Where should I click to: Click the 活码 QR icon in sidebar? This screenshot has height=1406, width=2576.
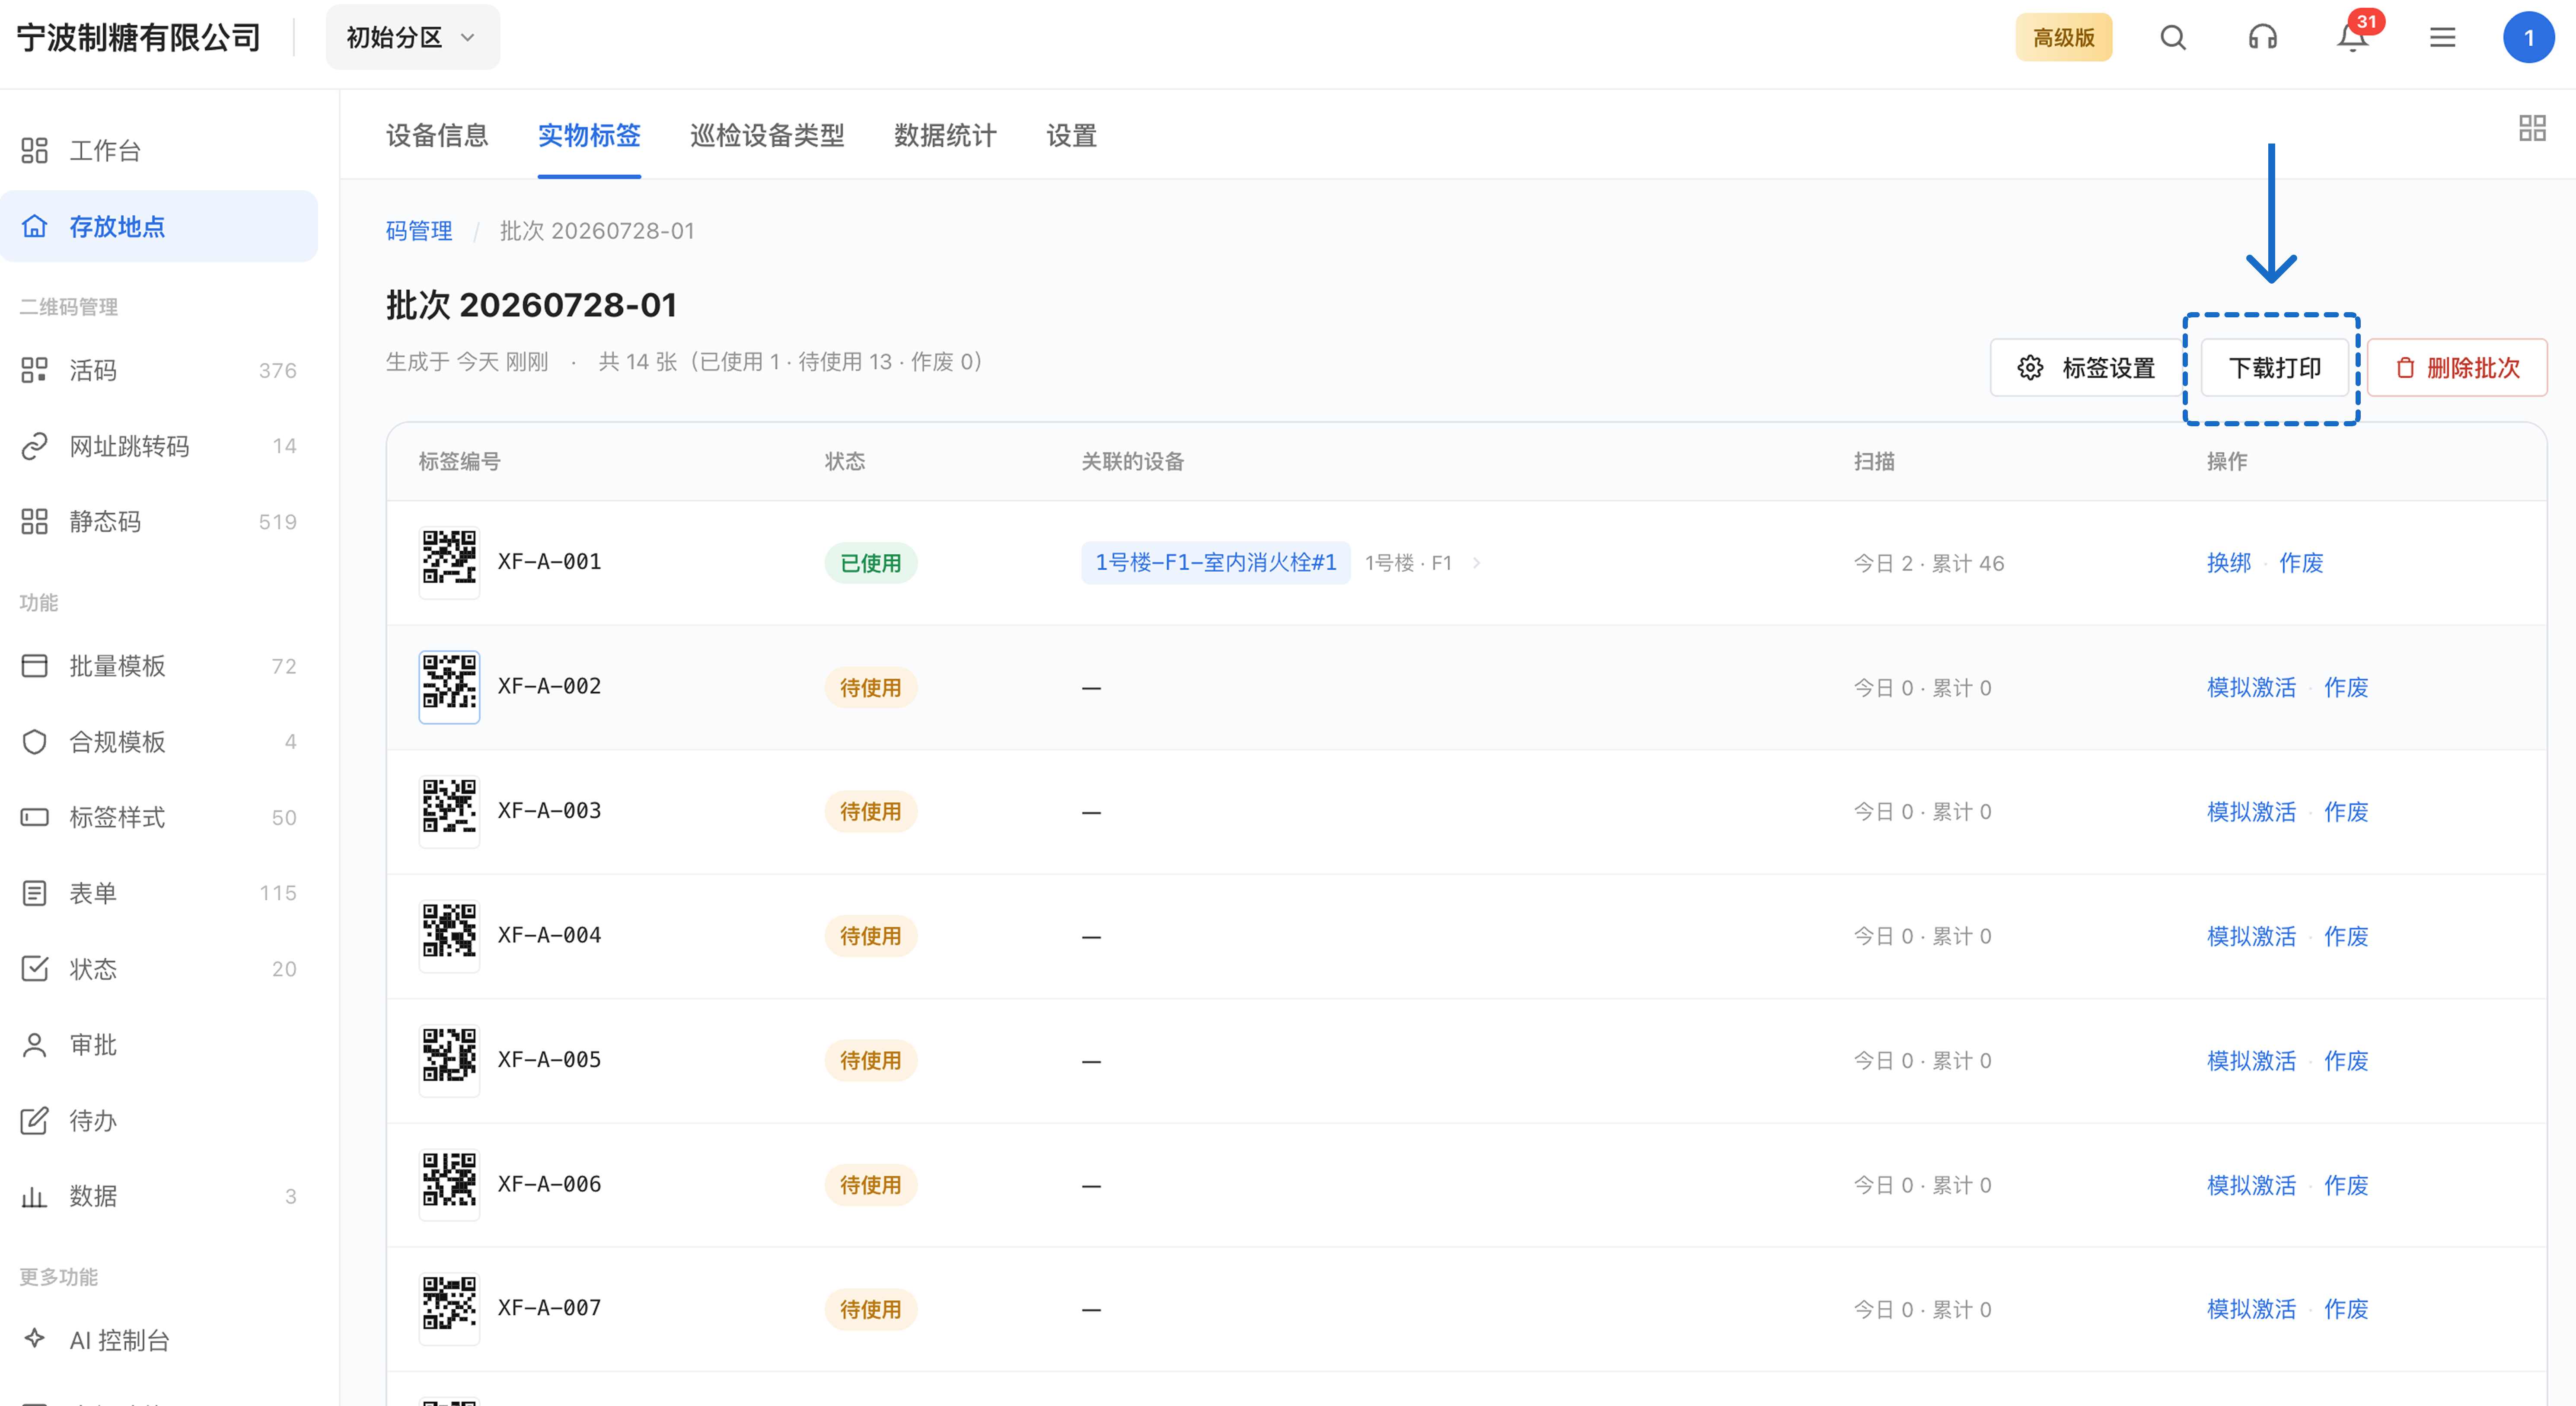point(35,370)
